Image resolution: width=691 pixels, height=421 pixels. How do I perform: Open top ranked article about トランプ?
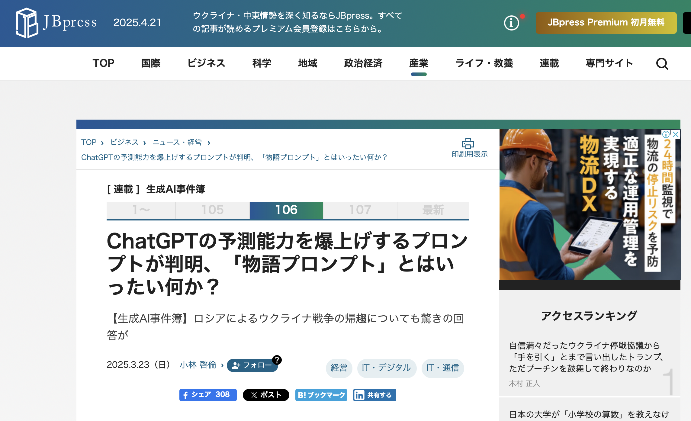click(x=586, y=357)
